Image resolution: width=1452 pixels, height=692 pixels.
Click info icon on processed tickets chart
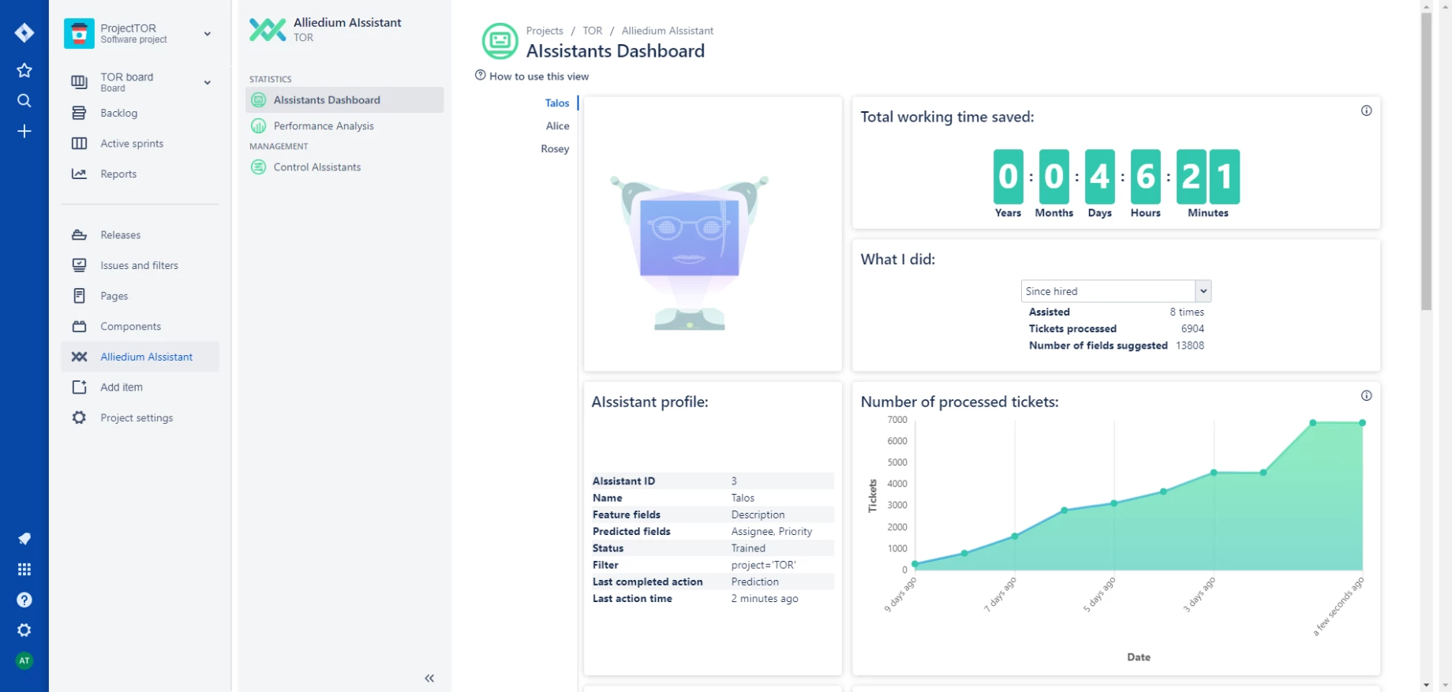point(1366,396)
